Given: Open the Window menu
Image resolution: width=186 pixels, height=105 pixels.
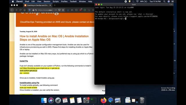Looking at the screenshot, I should pos(82,1).
